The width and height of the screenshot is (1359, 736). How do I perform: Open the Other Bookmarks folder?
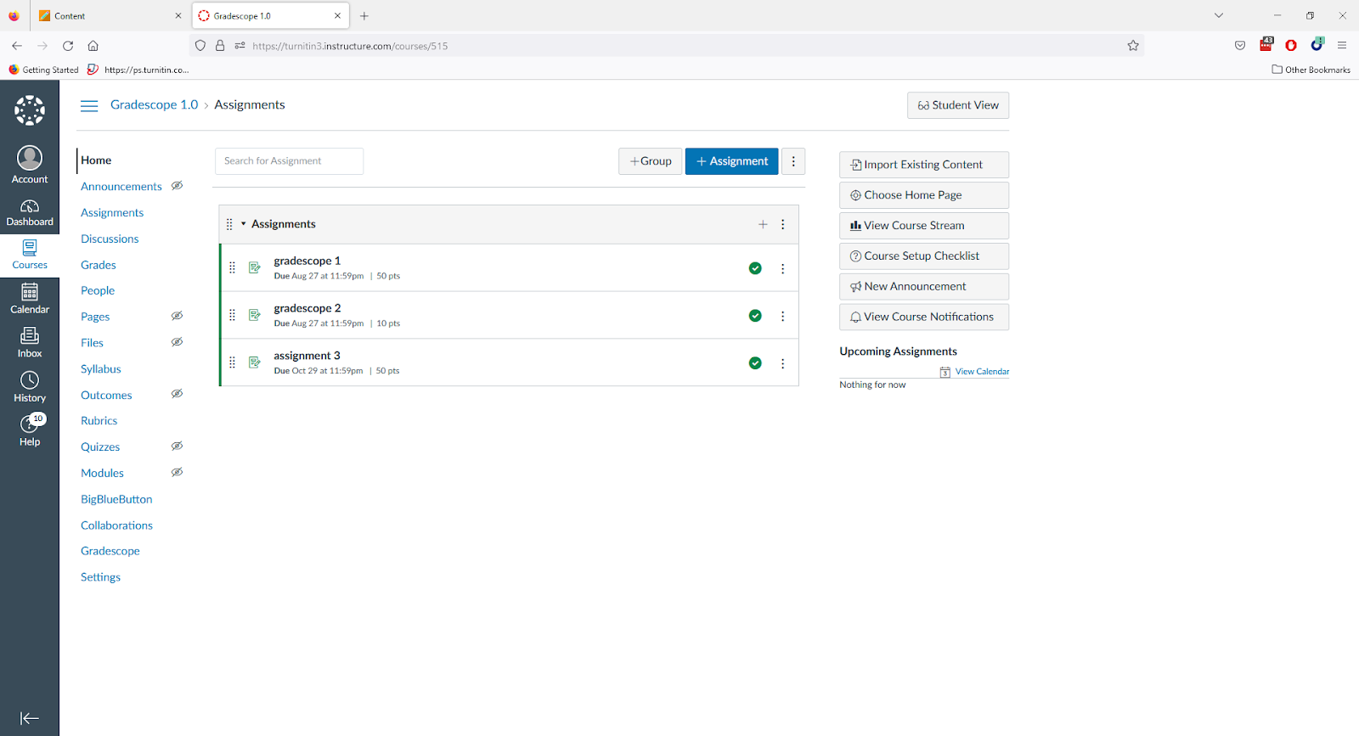click(1311, 70)
